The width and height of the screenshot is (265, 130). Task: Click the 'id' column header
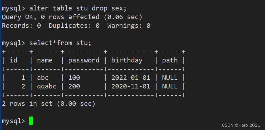(x=14, y=60)
